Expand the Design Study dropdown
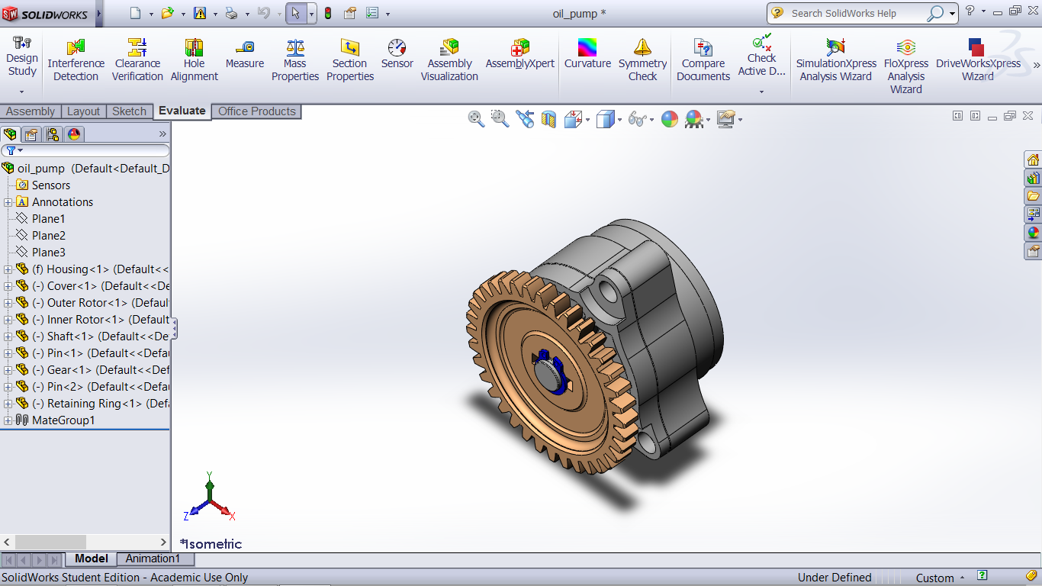The height and width of the screenshot is (586, 1042). [x=21, y=92]
